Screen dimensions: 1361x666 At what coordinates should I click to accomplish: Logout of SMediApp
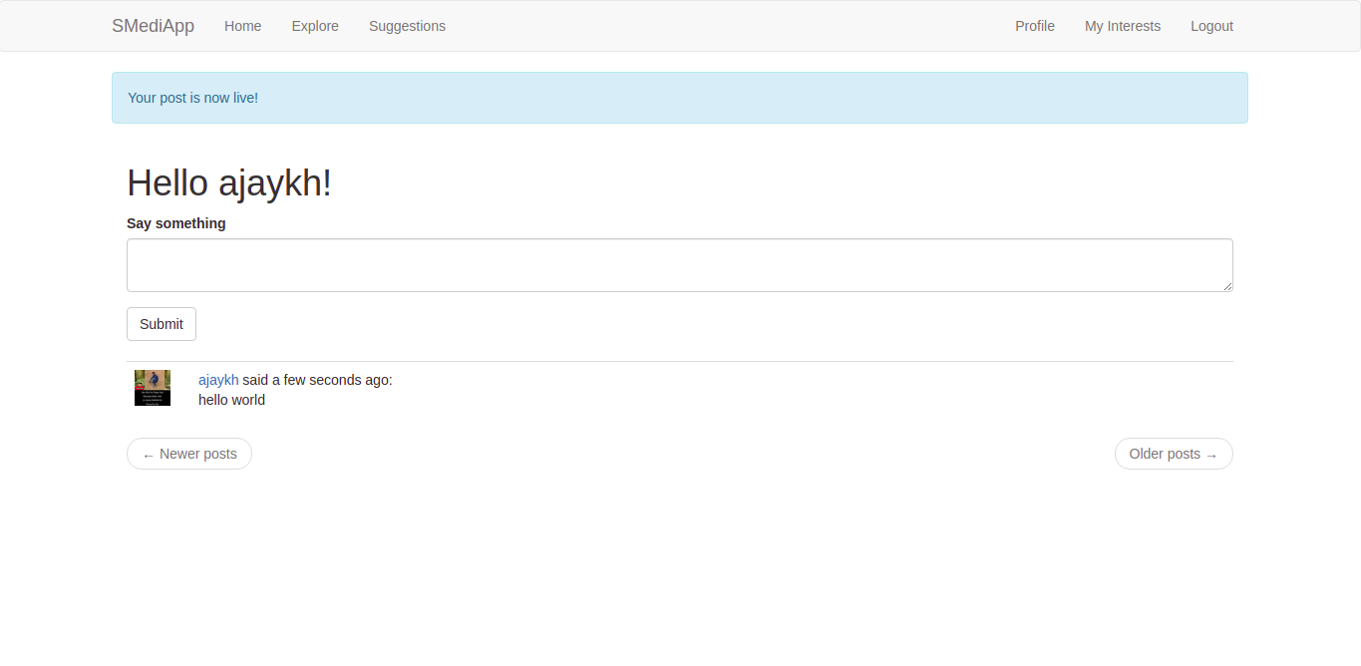point(1211,26)
